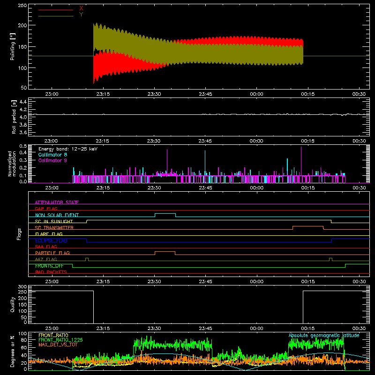Click the 23:45 tick under Pointing plot
The width and height of the screenshot is (375, 375).
(x=205, y=94)
